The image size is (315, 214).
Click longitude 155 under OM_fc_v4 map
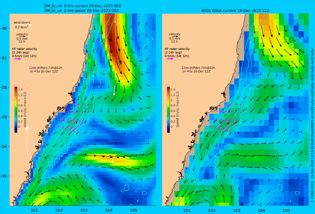[134, 211]
